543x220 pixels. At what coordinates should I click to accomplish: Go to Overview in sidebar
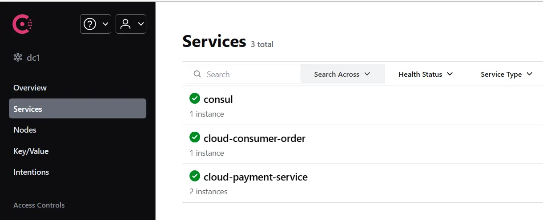pos(30,88)
